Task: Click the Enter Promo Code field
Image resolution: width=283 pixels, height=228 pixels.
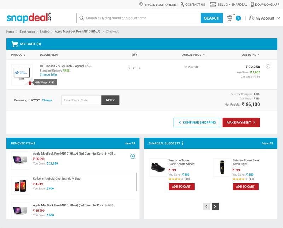Action: (81, 100)
